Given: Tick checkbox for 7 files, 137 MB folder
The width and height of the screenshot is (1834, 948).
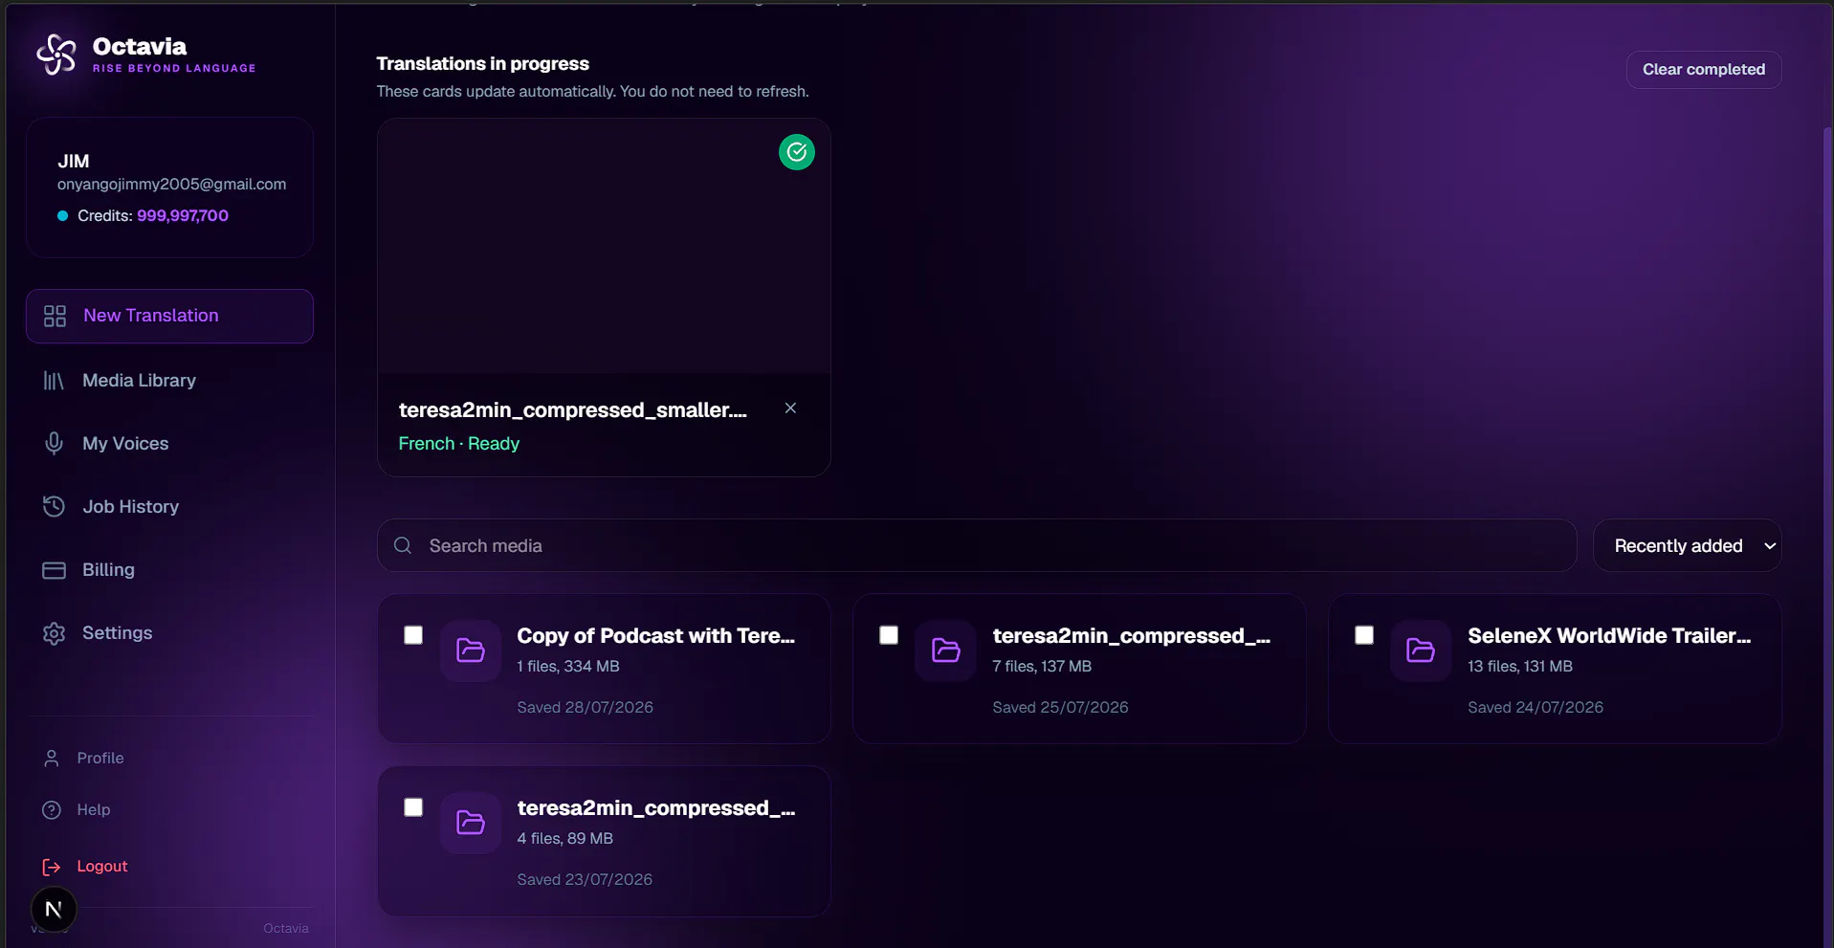Looking at the screenshot, I should point(889,635).
